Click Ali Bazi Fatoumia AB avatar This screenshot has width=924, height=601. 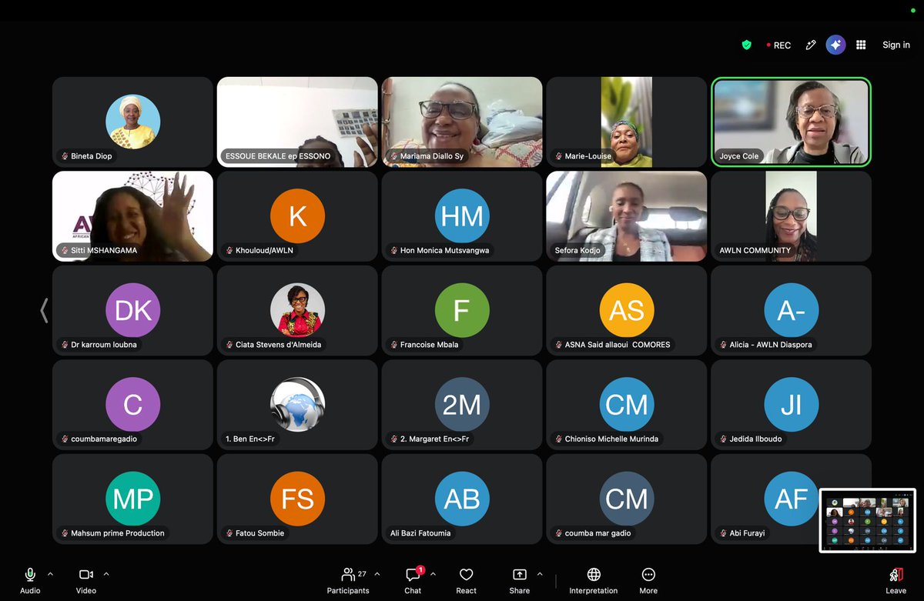click(x=462, y=499)
